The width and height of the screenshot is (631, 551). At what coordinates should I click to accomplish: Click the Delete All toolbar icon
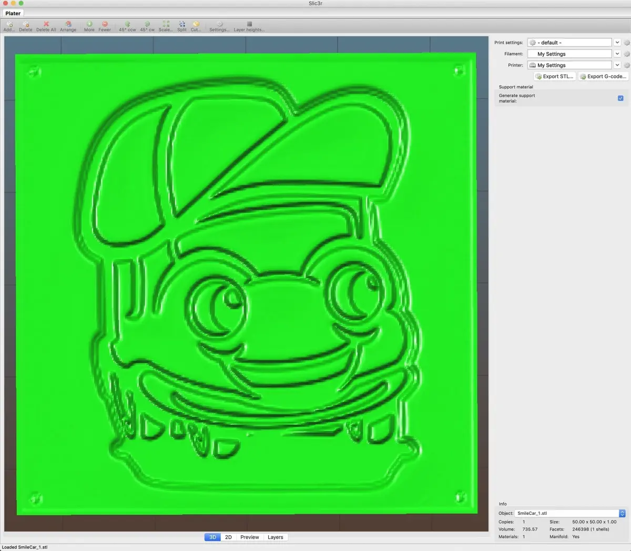46,26
